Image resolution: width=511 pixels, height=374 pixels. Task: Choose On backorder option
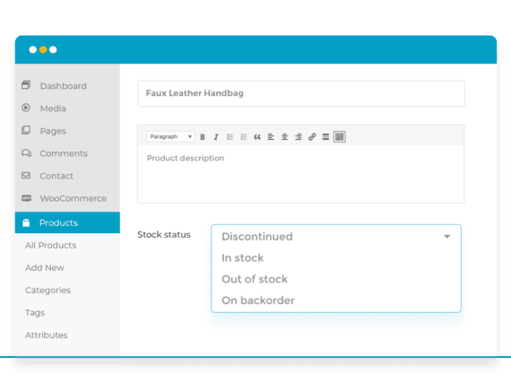(x=258, y=300)
